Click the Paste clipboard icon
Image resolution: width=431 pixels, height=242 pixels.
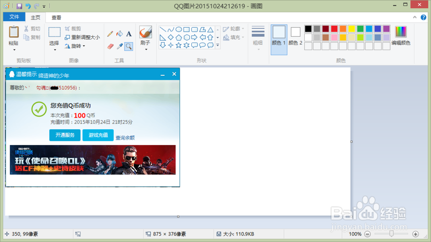(13, 32)
